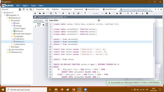Run the query with the Execute play icon
This screenshot has height=92, width=164.
110,13
